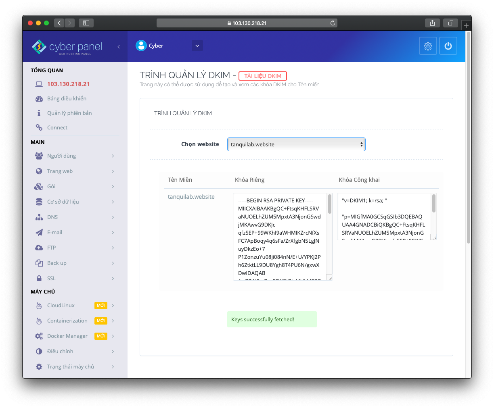Click the MỚI badge beside CloudLinux
The width and height of the screenshot is (494, 408).
101,306
